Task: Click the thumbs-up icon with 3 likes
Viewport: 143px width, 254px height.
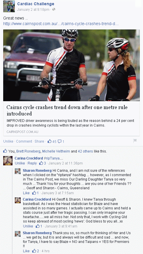Action: (41, 163)
